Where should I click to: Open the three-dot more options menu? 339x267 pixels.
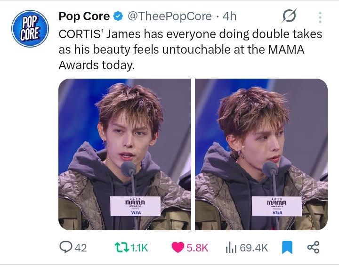coord(320,18)
